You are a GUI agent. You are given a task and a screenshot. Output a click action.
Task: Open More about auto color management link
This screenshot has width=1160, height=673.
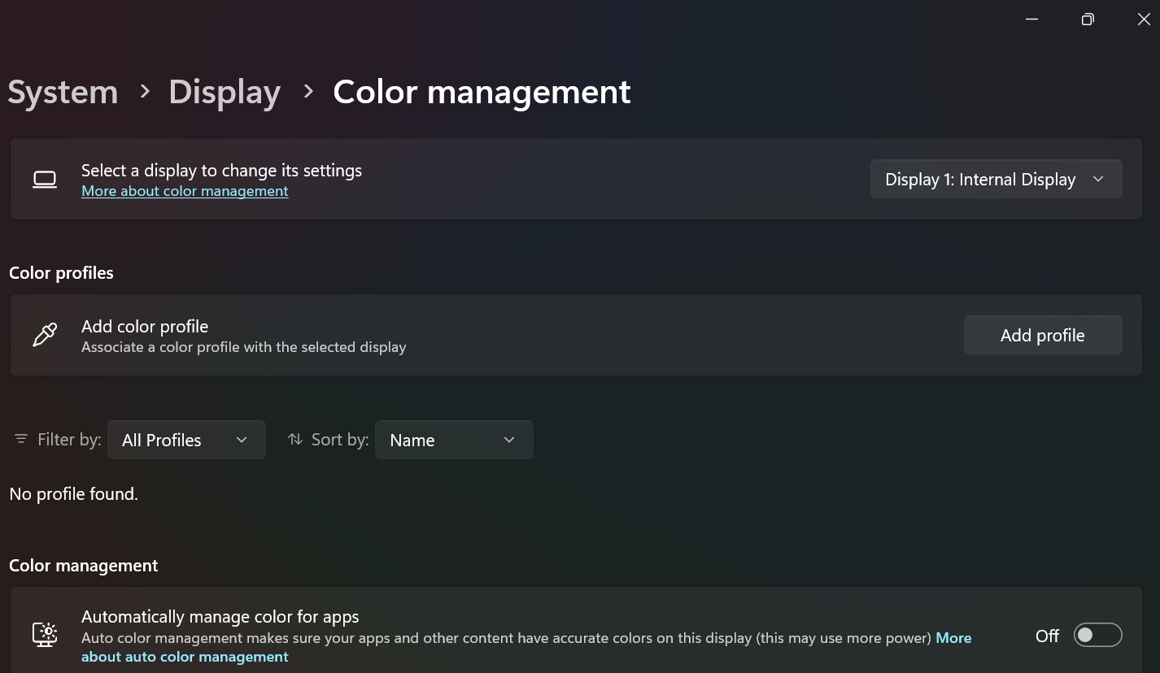(x=185, y=657)
